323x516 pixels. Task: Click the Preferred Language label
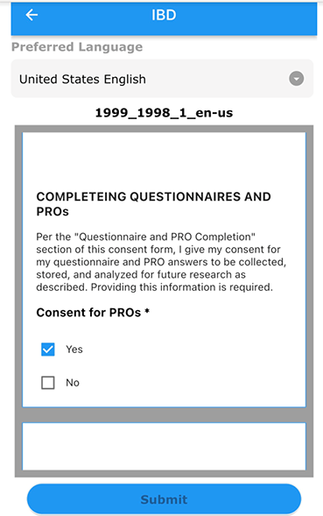pos(77,46)
